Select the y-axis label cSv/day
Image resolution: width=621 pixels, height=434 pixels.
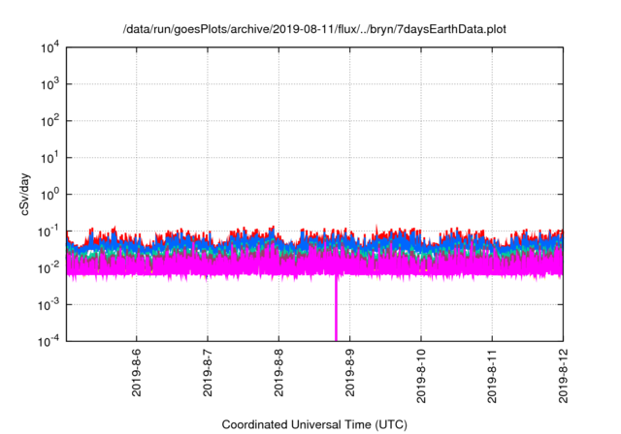pyautogui.click(x=25, y=194)
